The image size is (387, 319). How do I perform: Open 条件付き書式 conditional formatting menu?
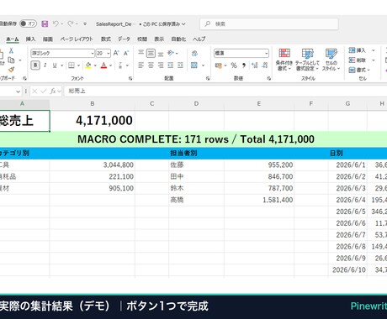[x=284, y=60]
